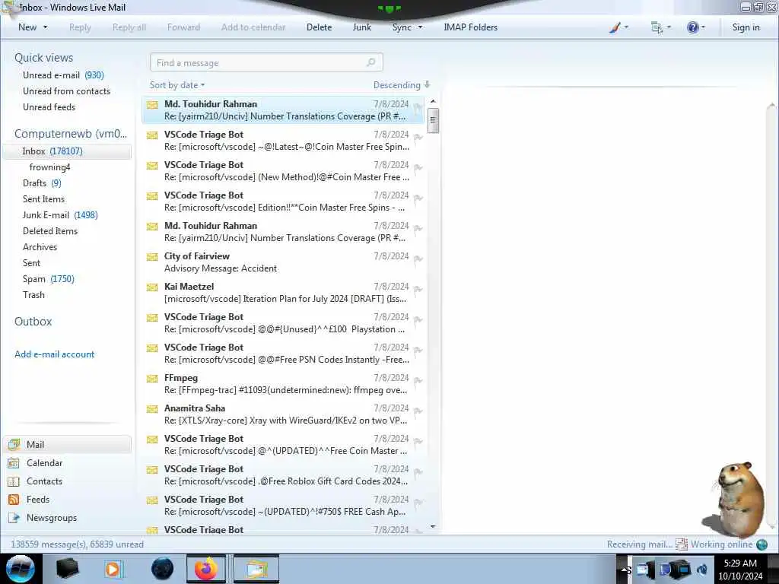
Task: Open the frowning4 subfolder
Action: pyautogui.click(x=49, y=167)
